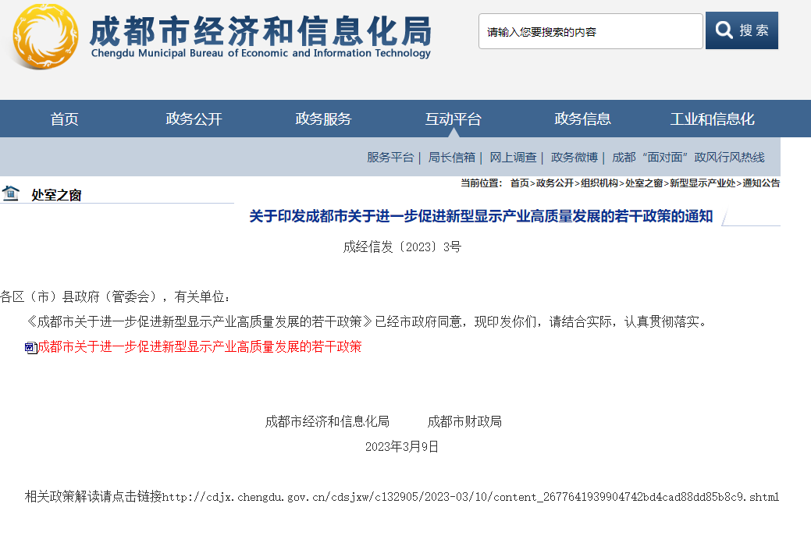Click the Chengdu bureau golden logo
Image resolution: width=811 pixels, height=557 pixels.
(45, 37)
